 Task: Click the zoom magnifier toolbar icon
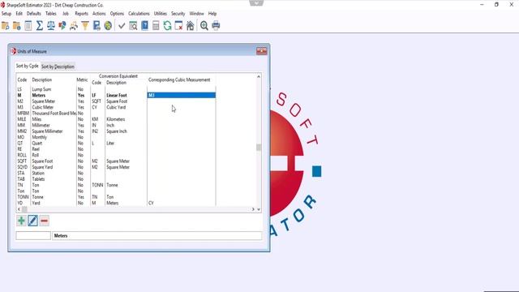coord(204,25)
